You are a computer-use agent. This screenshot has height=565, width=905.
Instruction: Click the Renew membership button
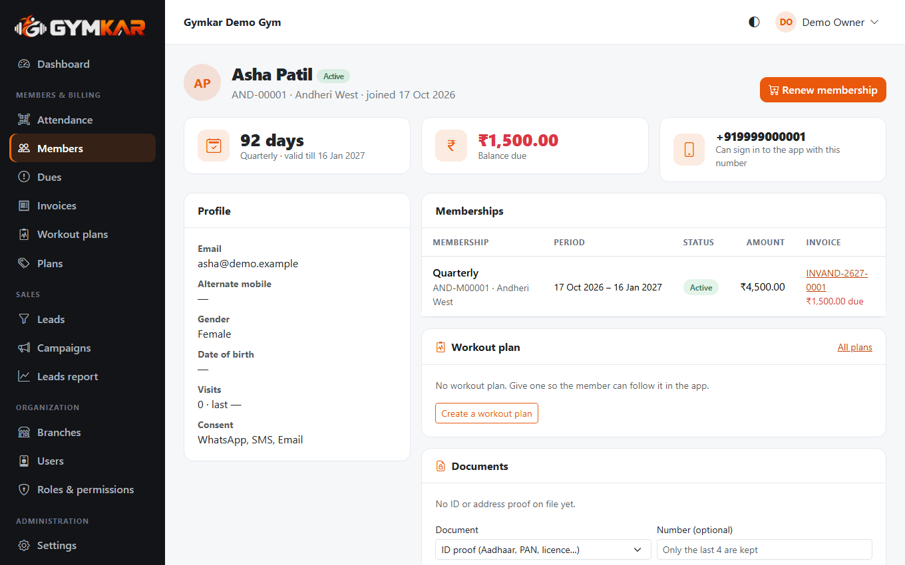[823, 90]
